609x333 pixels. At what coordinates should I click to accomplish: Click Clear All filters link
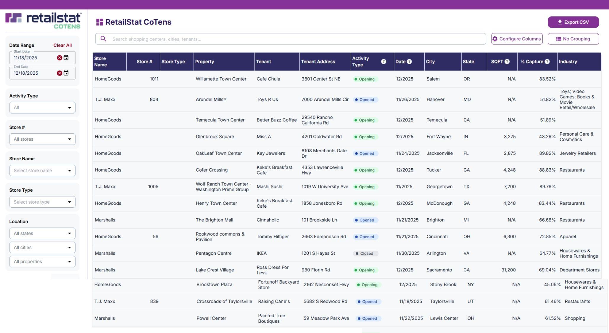coord(62,45)
